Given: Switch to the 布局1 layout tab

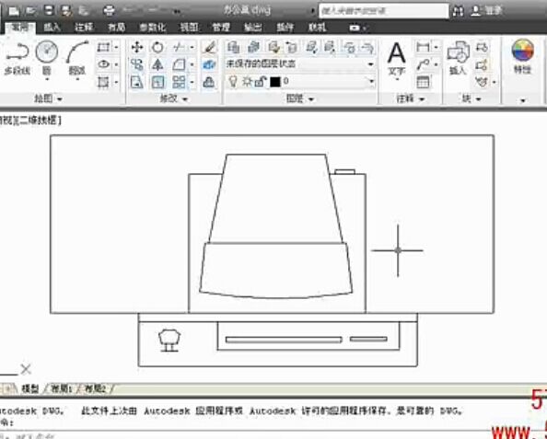Looking at the screenshot, I should click(x=62, y=388).
